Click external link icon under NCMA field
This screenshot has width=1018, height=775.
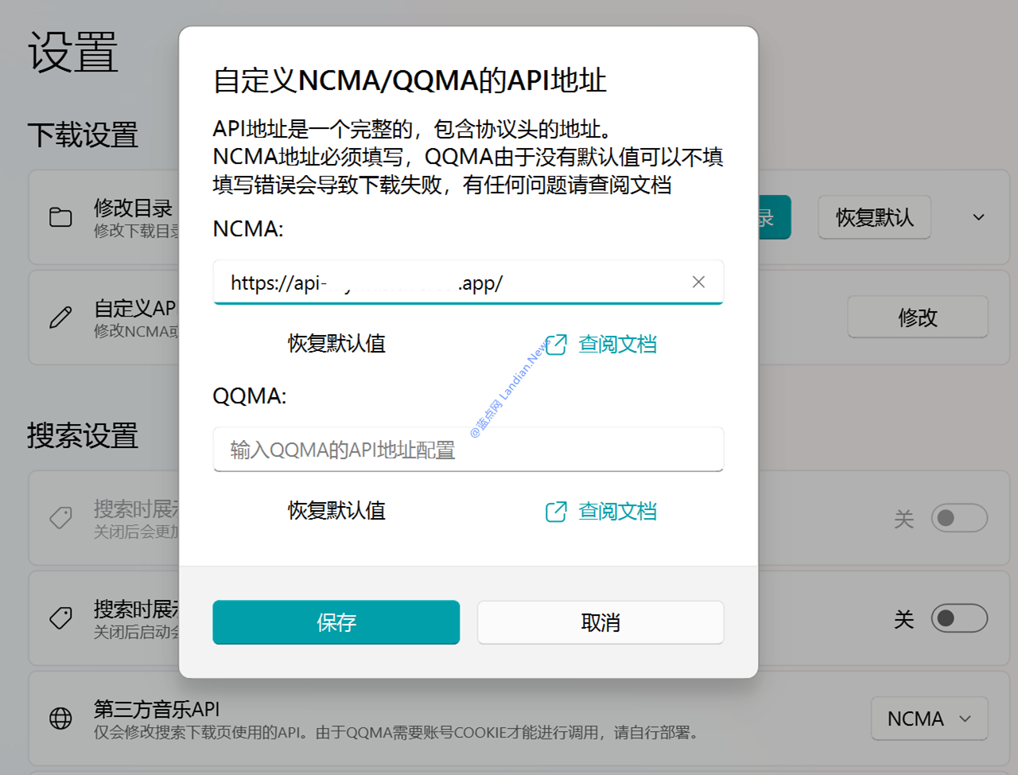556,345
